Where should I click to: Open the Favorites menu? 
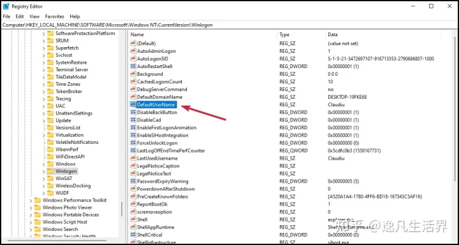coord(54,17)
